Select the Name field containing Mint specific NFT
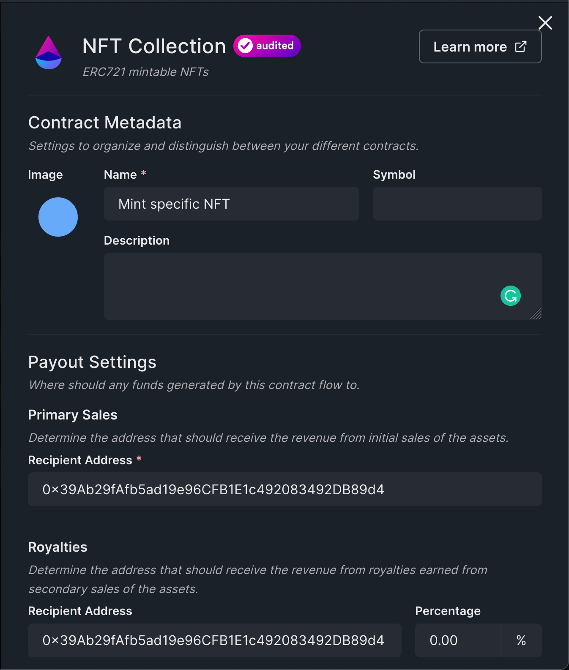This screenshot has height=670, width=569. [x=231, y=204]
